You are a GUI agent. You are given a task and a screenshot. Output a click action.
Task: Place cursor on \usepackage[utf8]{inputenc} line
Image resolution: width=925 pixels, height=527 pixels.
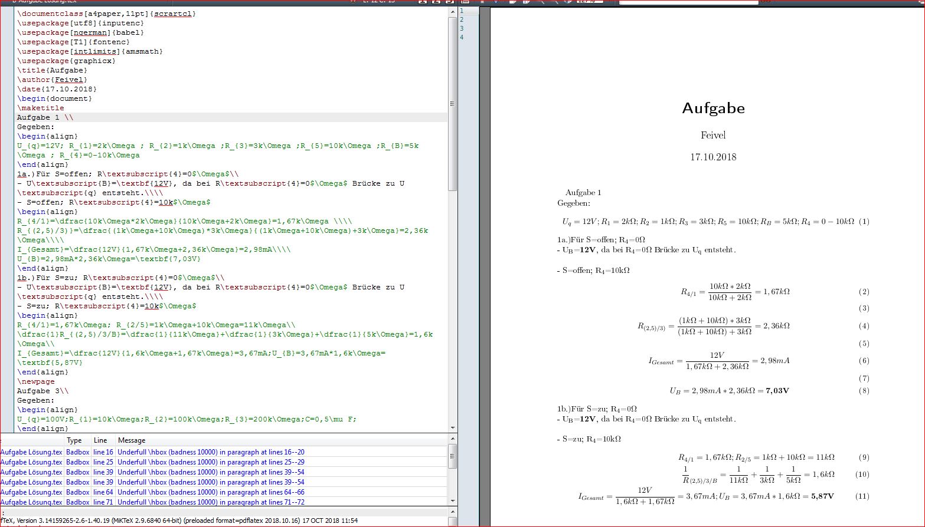80,23
